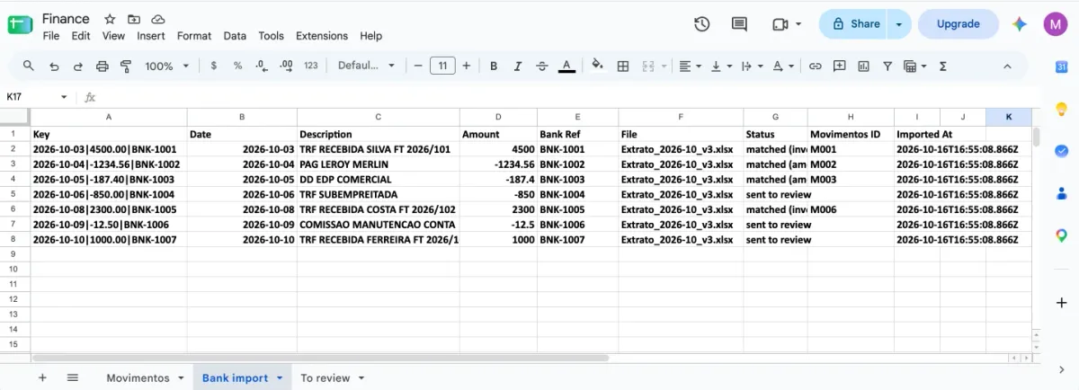Image resolution: width=1079 pixels, height=390 pixels.
Task: Open the name box dropdown arrow
Action: (64, 97)
